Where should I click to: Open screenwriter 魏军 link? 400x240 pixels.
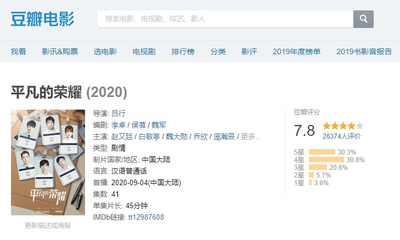[x=159, y=125]
